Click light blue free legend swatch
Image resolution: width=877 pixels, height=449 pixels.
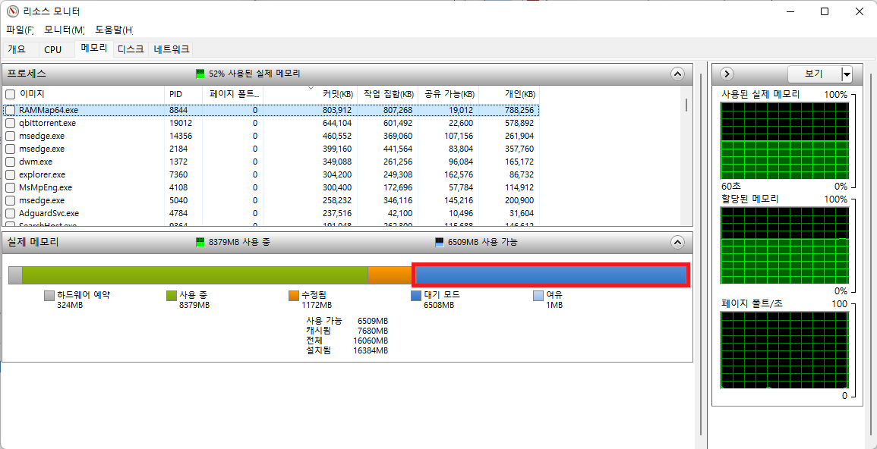538,296
